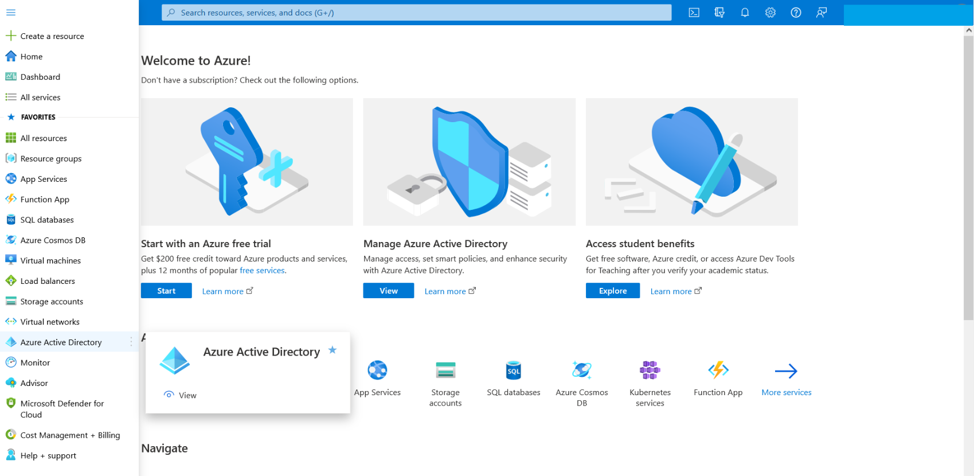This screenshot has height=476, width=974.
Task: Select Home label in the sidebar
Action: 32,57
